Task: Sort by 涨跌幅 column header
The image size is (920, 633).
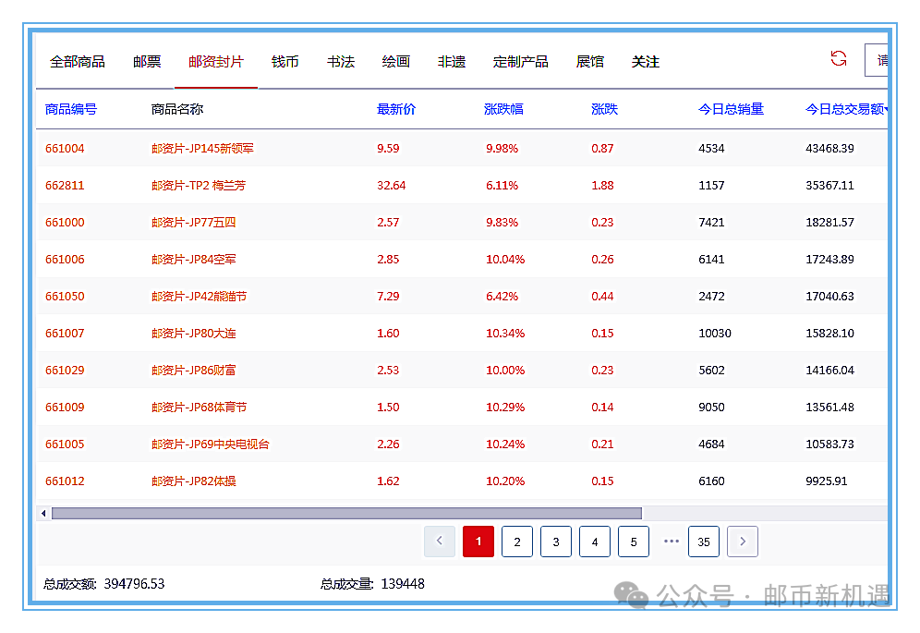Action: click(x=503, y=109)
